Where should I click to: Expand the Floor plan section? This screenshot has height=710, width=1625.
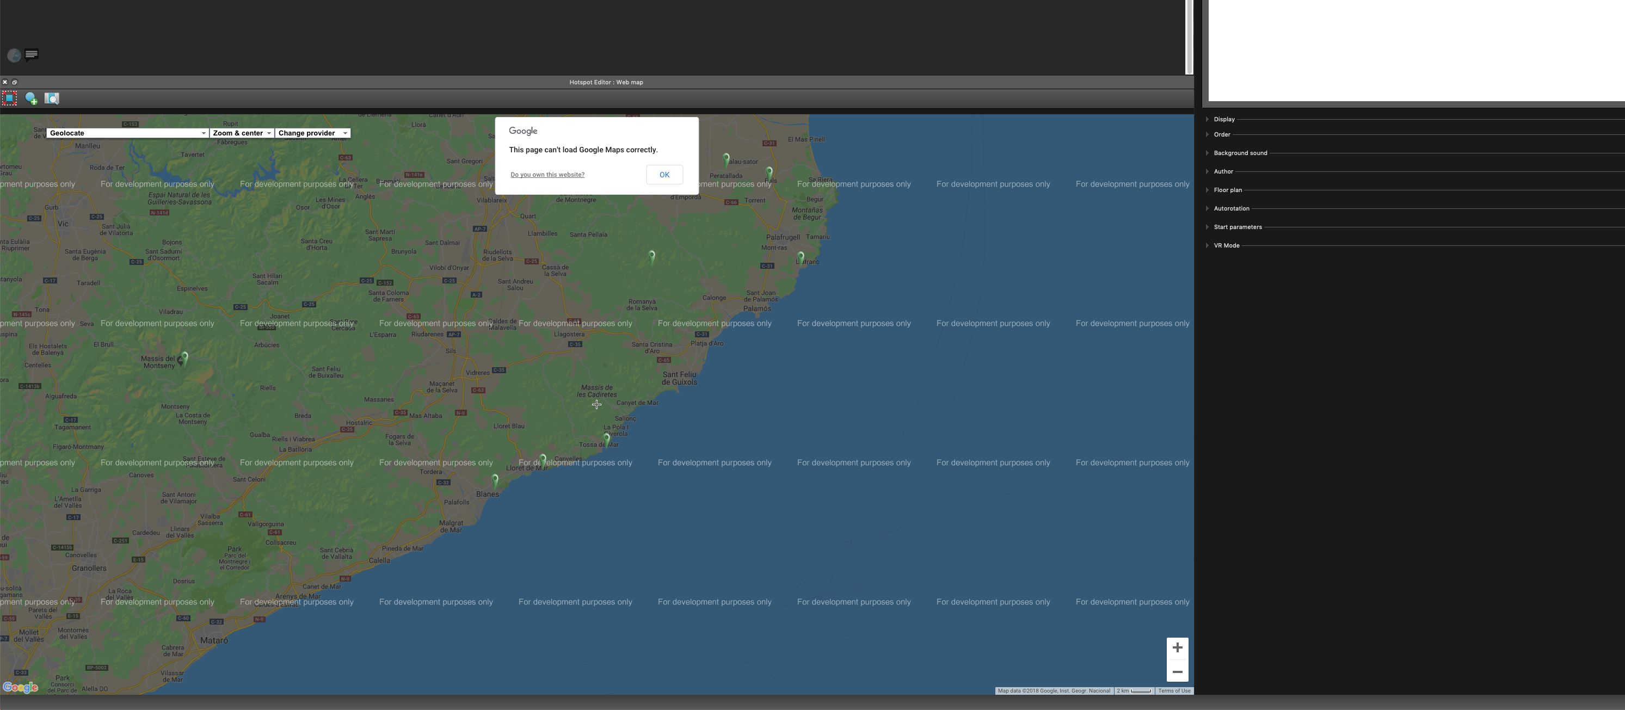click(1227, 190)
